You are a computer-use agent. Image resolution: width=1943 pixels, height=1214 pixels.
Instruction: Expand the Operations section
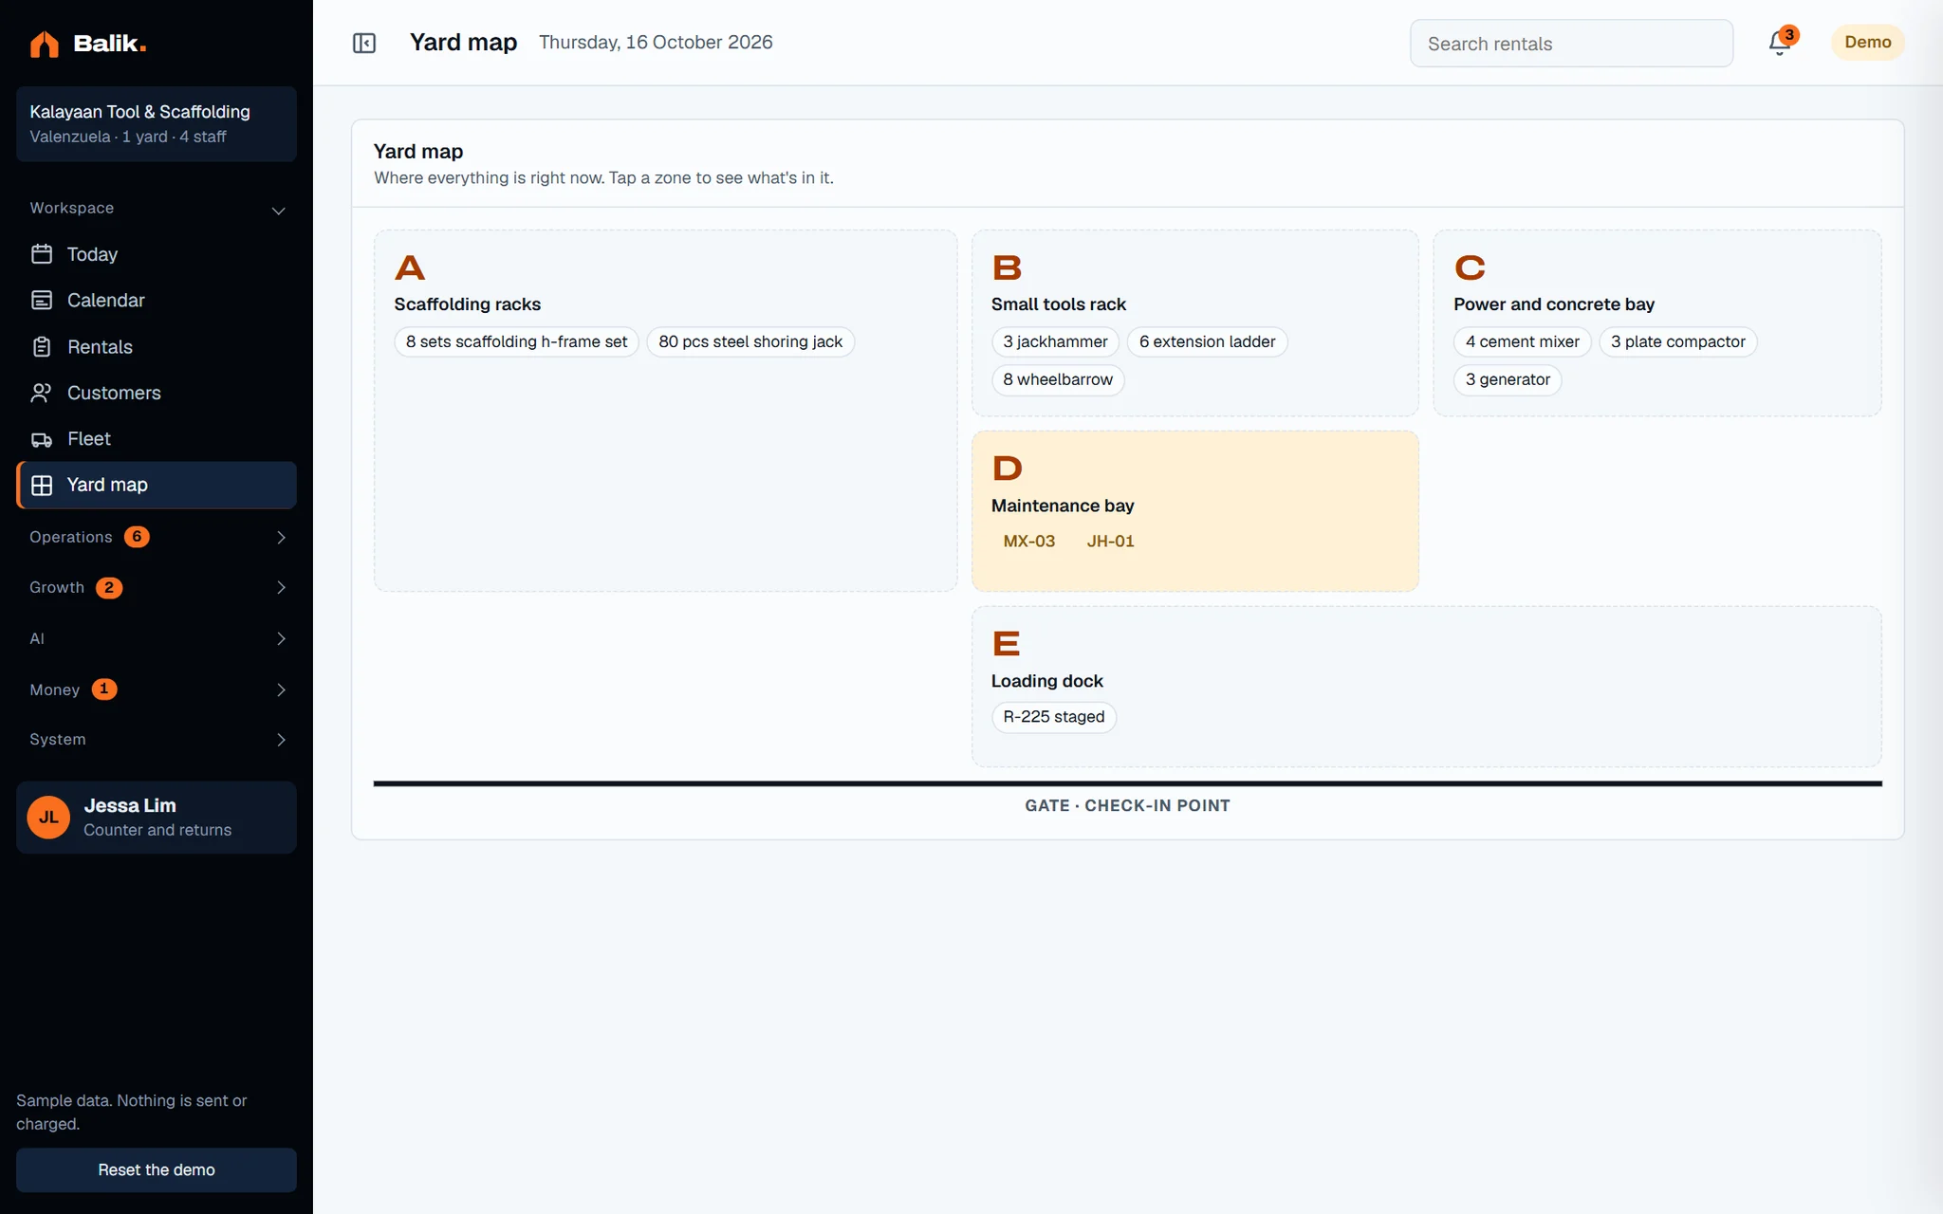point(157,537)
